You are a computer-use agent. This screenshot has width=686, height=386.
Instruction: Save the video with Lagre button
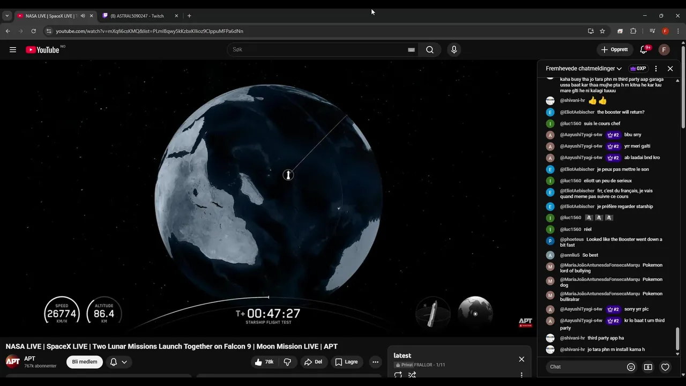click(347, 362)
